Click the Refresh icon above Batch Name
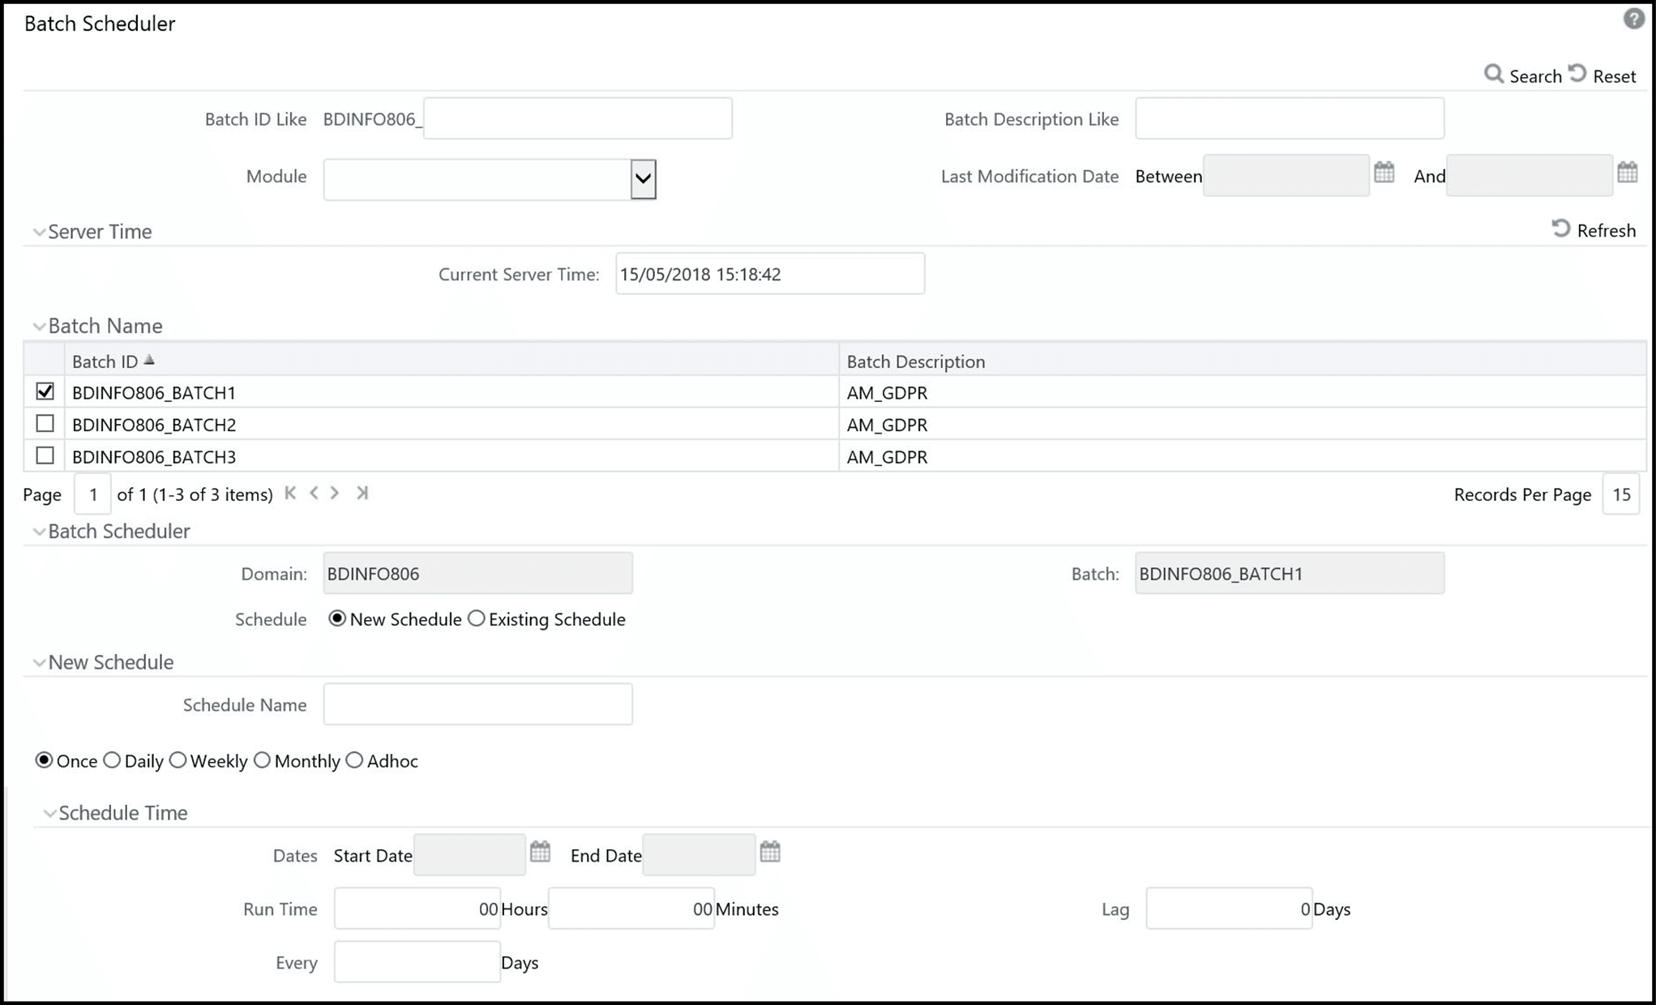1656x1005 pixels. click(x=1563, y=229)
